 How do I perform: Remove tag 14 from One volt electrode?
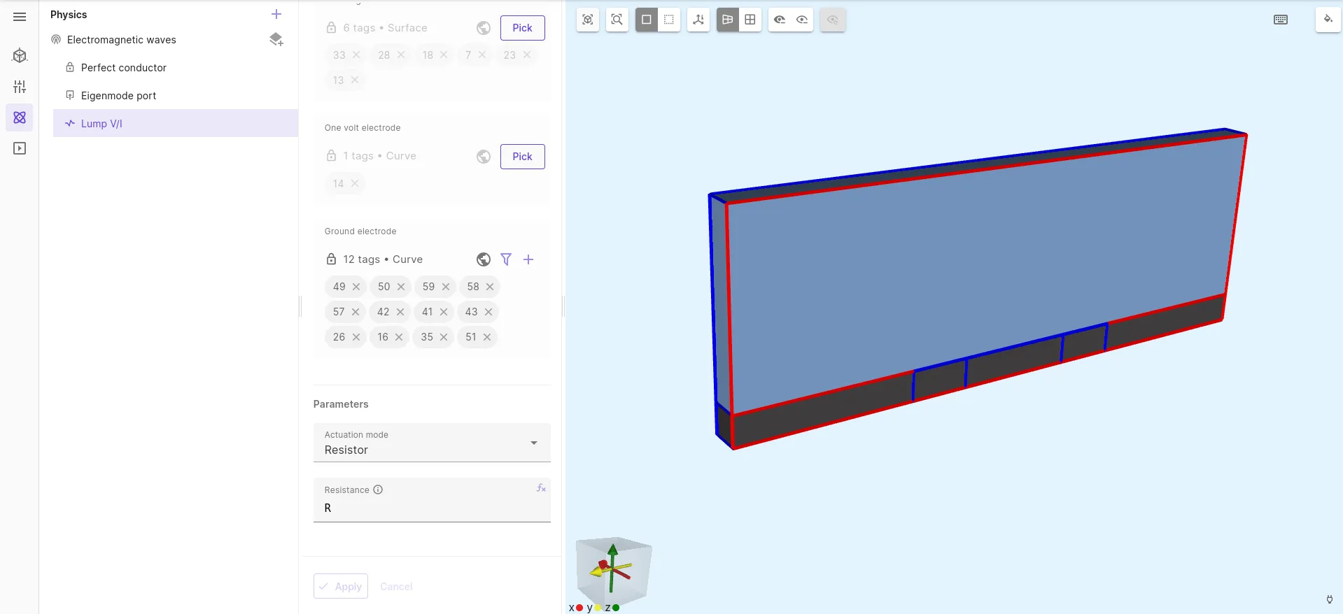pos(355,183)
